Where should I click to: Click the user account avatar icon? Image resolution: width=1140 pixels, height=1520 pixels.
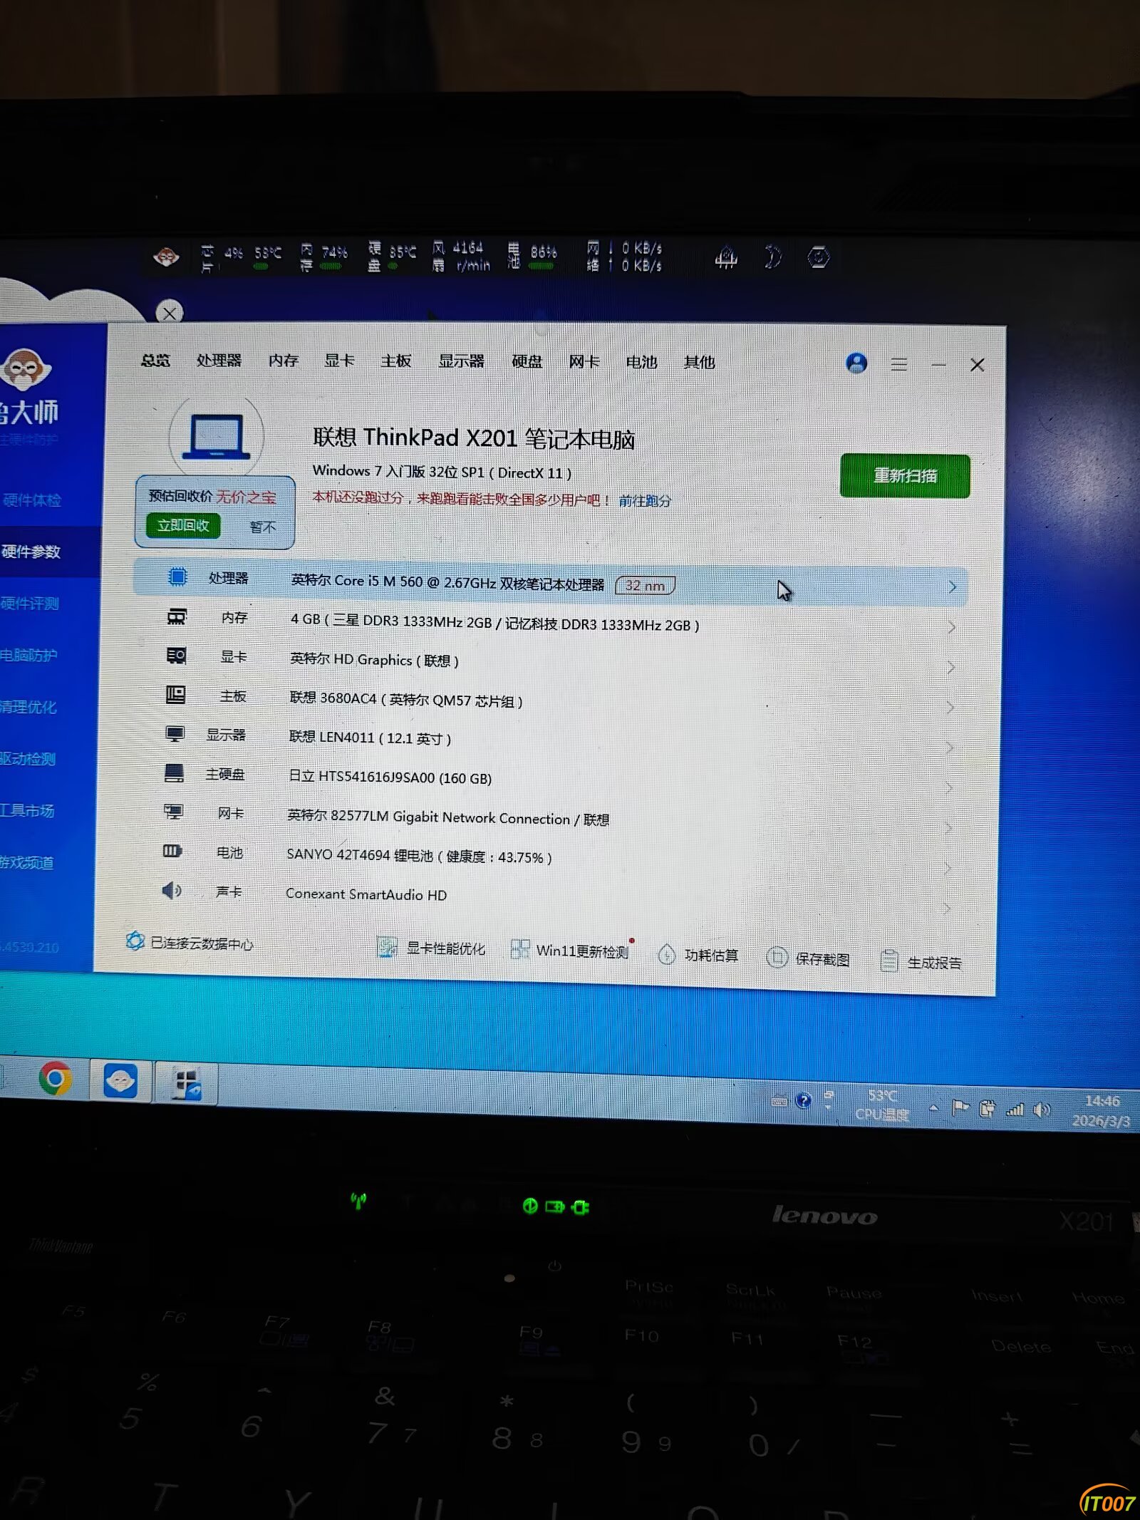[x=856, y=363]
